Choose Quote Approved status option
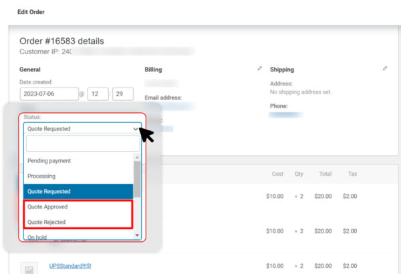Screen dimensions: 401x274 [78, 207]
